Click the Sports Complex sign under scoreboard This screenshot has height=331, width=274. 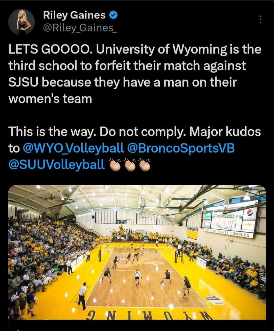(229, 233)
